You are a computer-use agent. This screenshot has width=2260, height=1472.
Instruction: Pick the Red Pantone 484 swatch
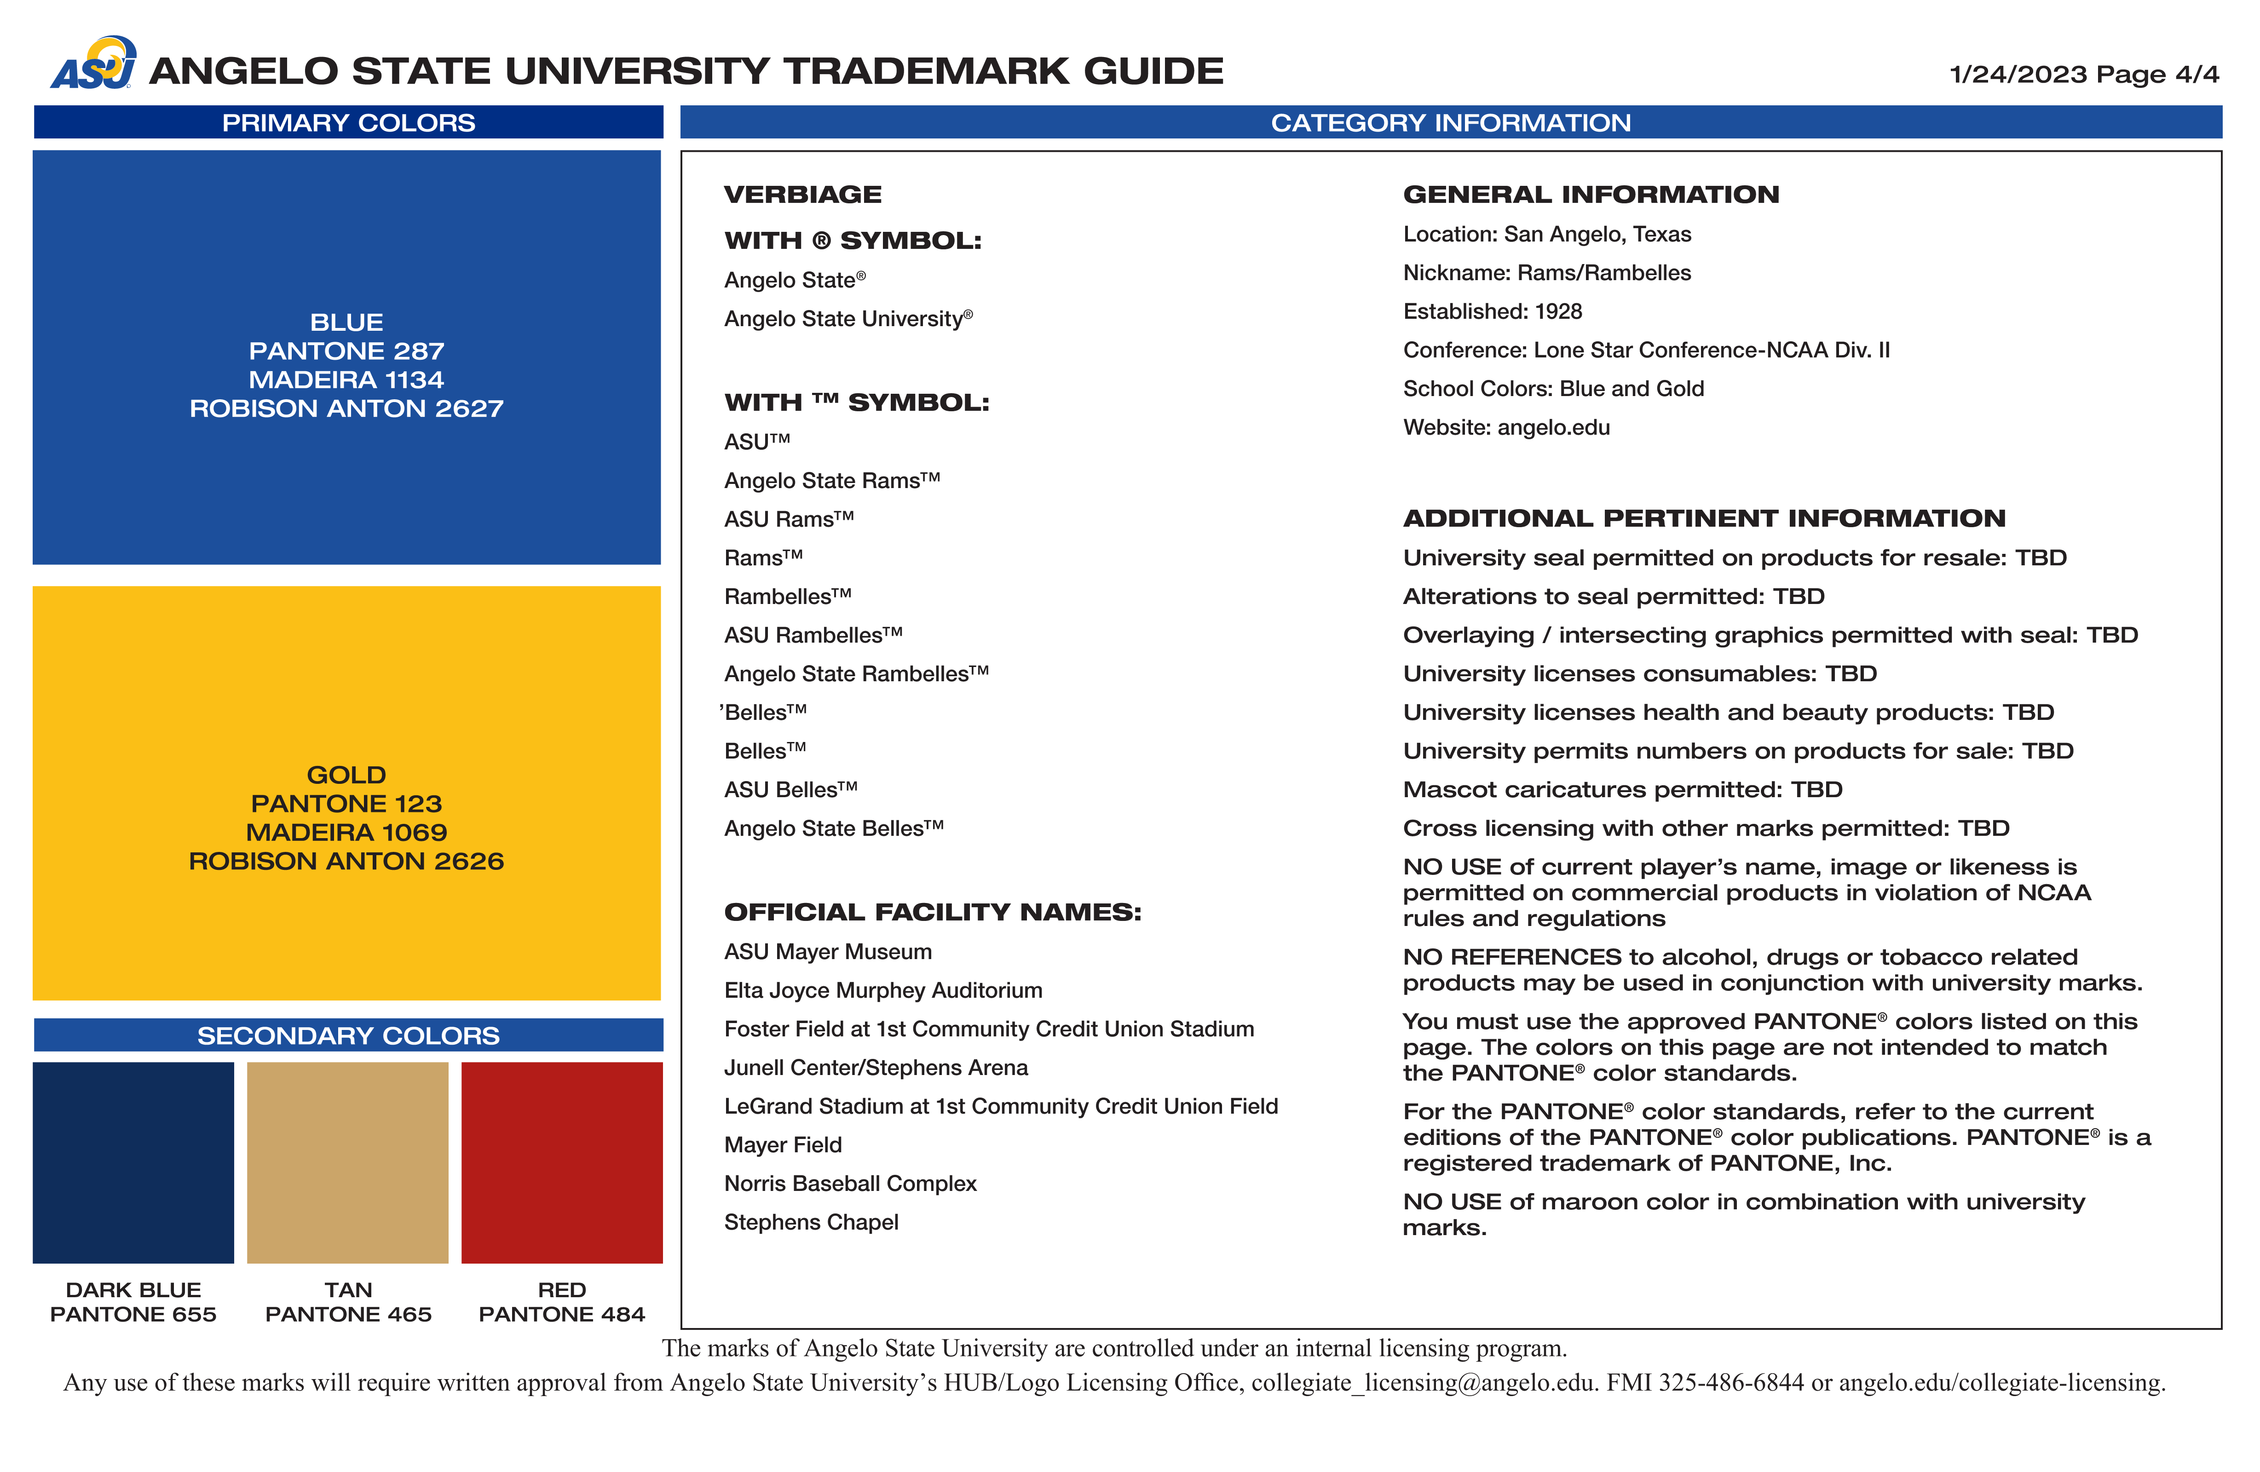click(x=562, y=1162)
